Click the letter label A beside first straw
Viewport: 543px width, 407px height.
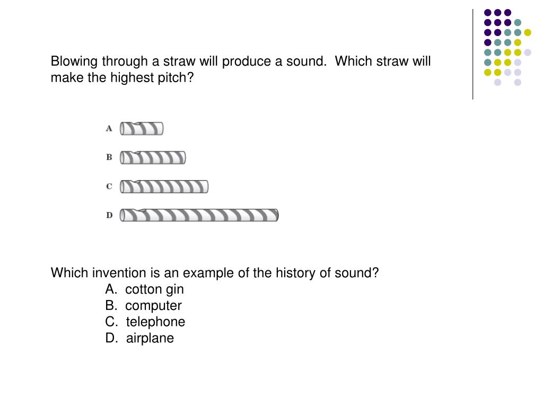point(109,128)
